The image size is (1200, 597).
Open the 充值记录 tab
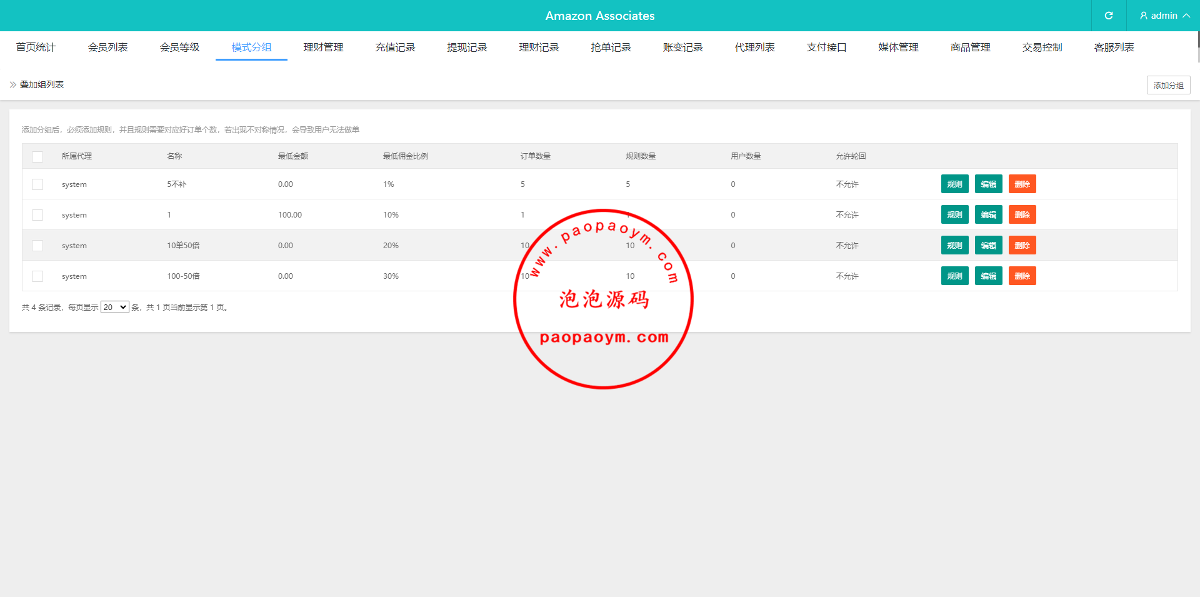395,48
